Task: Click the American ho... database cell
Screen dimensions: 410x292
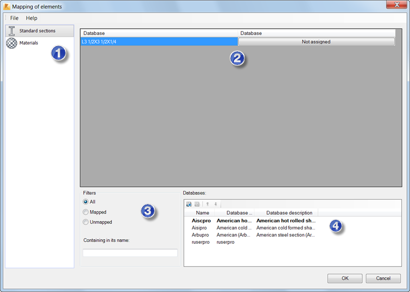Action: [x=234, y=220]
